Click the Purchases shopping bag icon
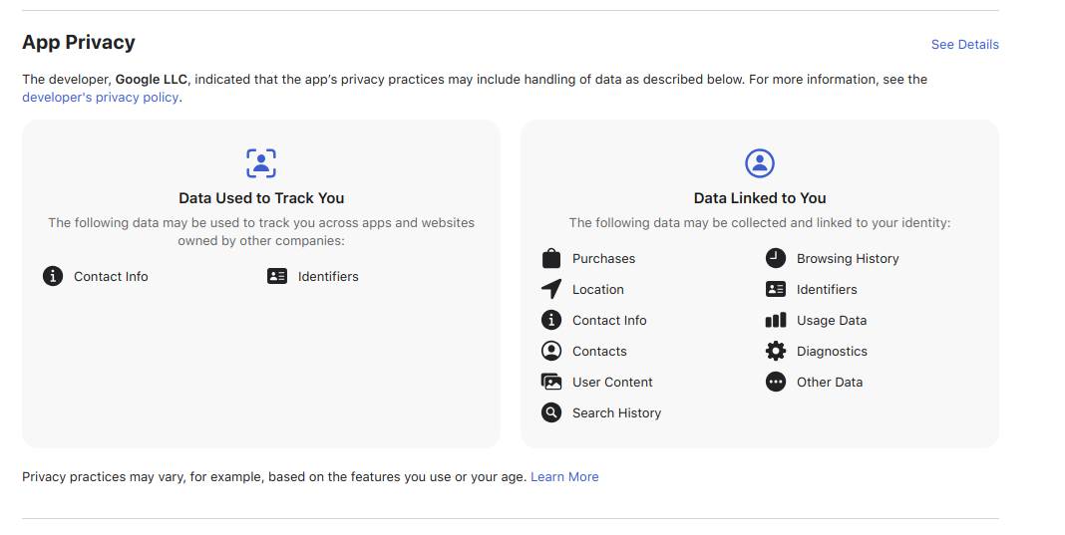 tap(551, 258)
